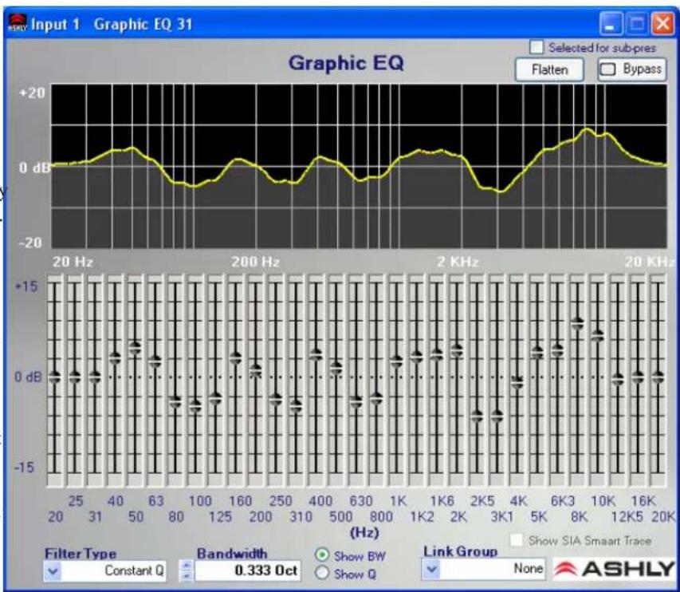This screenshot has width=680, height=592.
Task: Click the 200 Hz graph axis label
Action: [x=255, y=261]
